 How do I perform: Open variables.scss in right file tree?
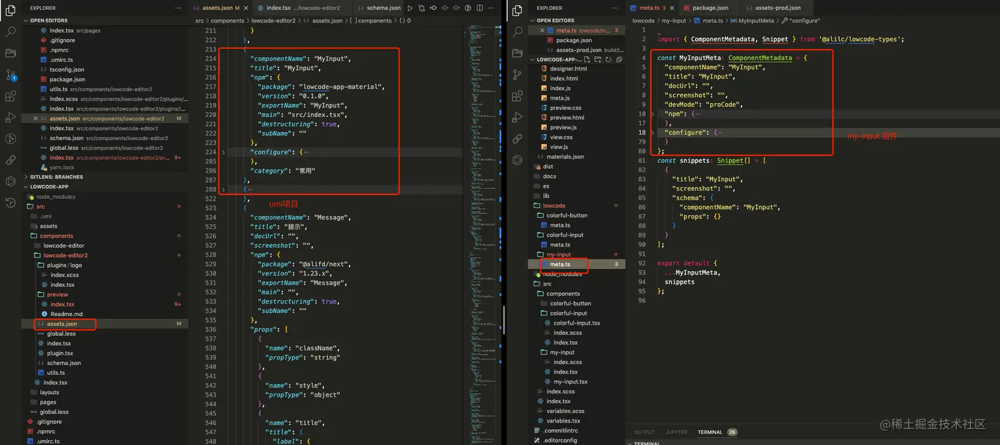565,411
